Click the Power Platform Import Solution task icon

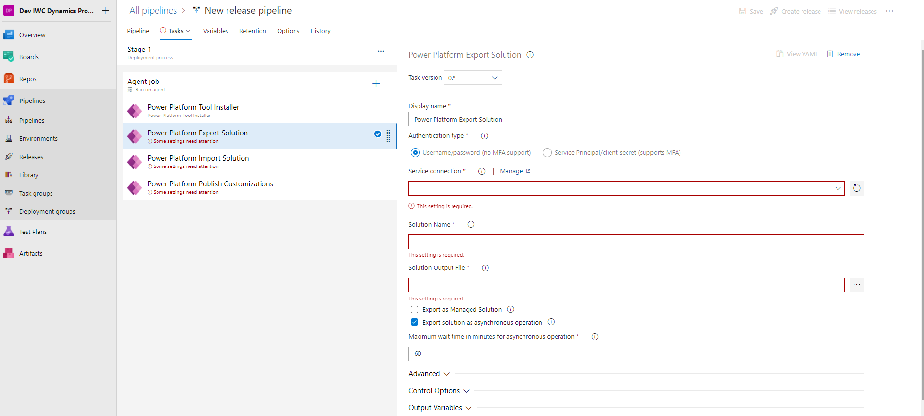point(135,162)
